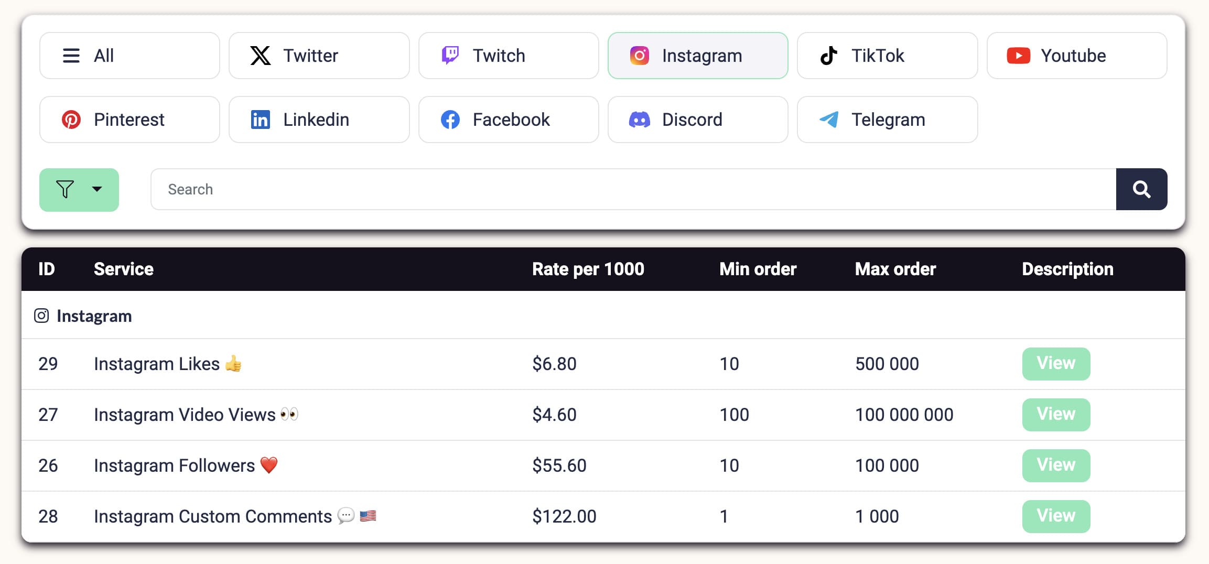Screen dimensions: 1209x564
Task: Select the Discord category
Action: (x=697, y=120)
